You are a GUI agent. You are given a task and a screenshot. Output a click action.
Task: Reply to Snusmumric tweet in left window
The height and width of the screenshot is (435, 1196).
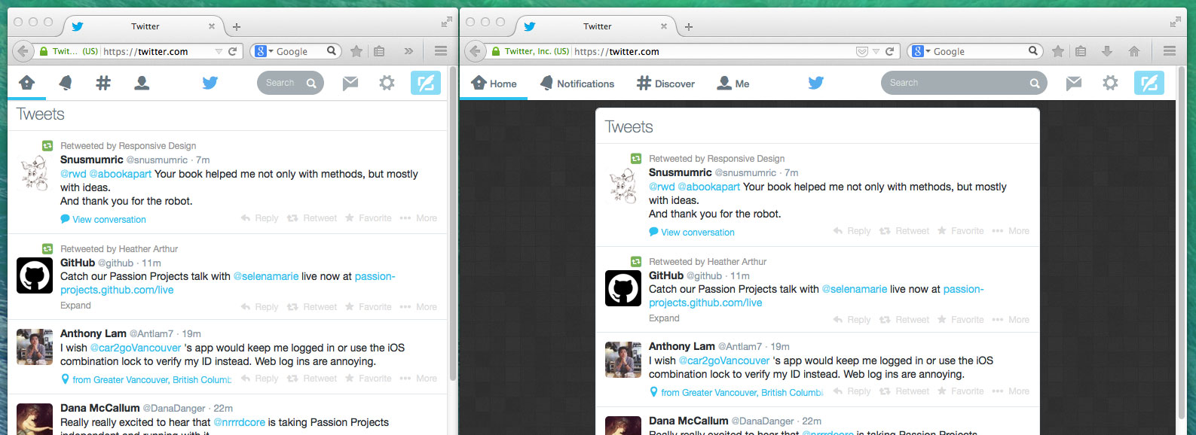[x=259, y=218]
